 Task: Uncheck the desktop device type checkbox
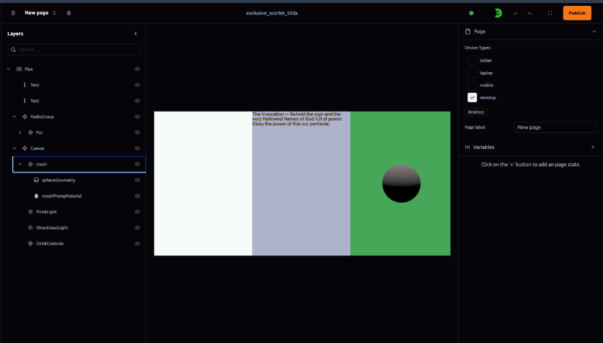pyautogui.click(x=472, y=97)
